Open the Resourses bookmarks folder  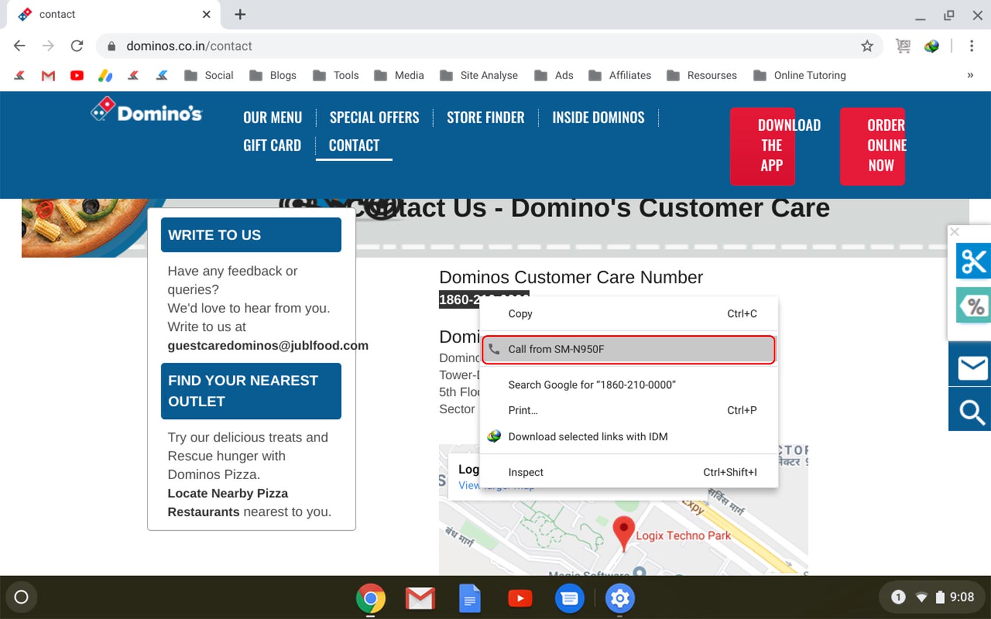click(702, 75)
